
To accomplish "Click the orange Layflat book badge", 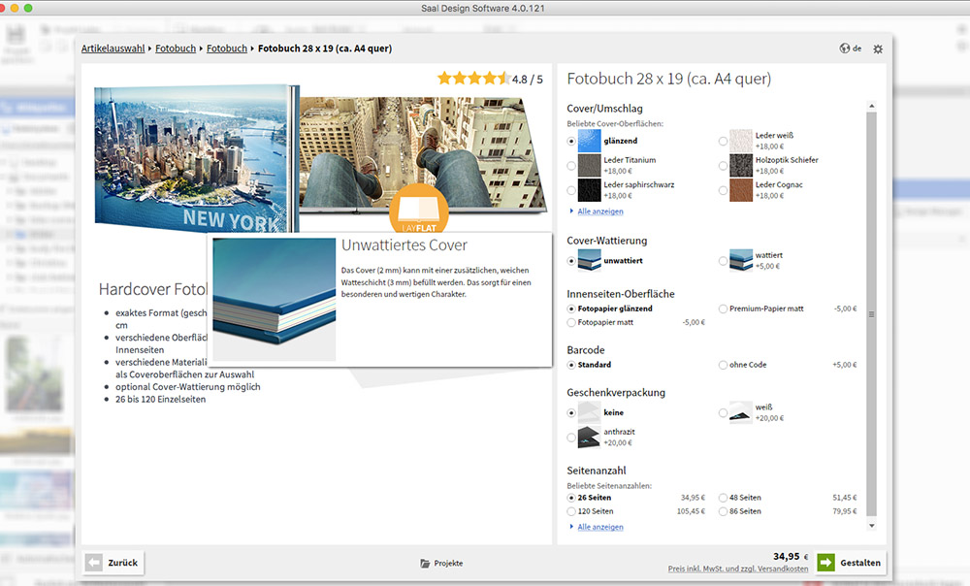I will (x=419, y=210).
